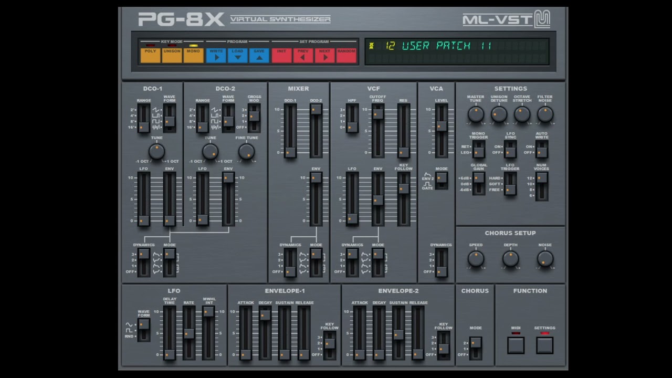The image size is (672, 378).
Task: Click the DCO-1 RANGE slider
Action: point(143,118)
